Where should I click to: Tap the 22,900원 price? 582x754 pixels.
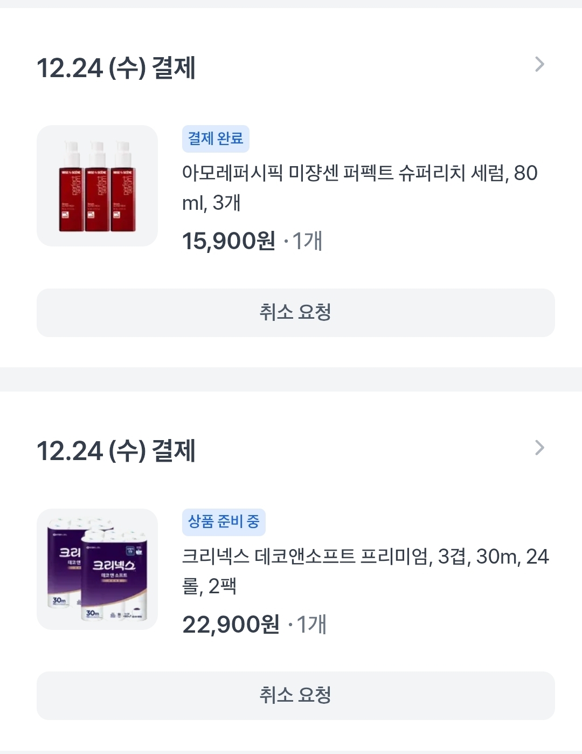pyautogui.click(x=231, y=625)
